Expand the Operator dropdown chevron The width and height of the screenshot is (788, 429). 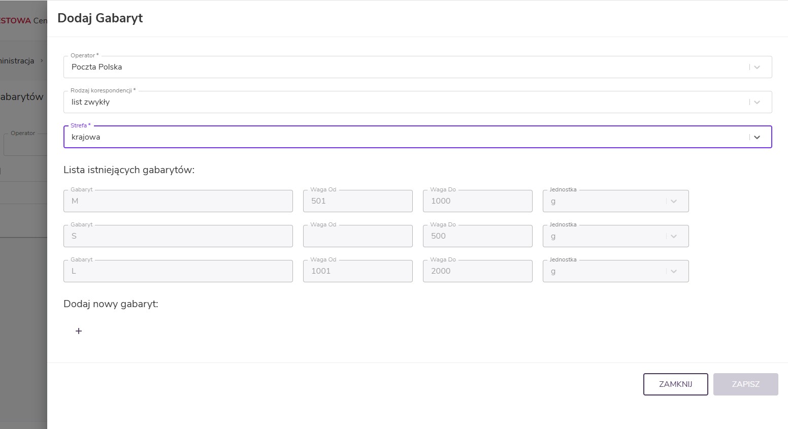(757, 67)
